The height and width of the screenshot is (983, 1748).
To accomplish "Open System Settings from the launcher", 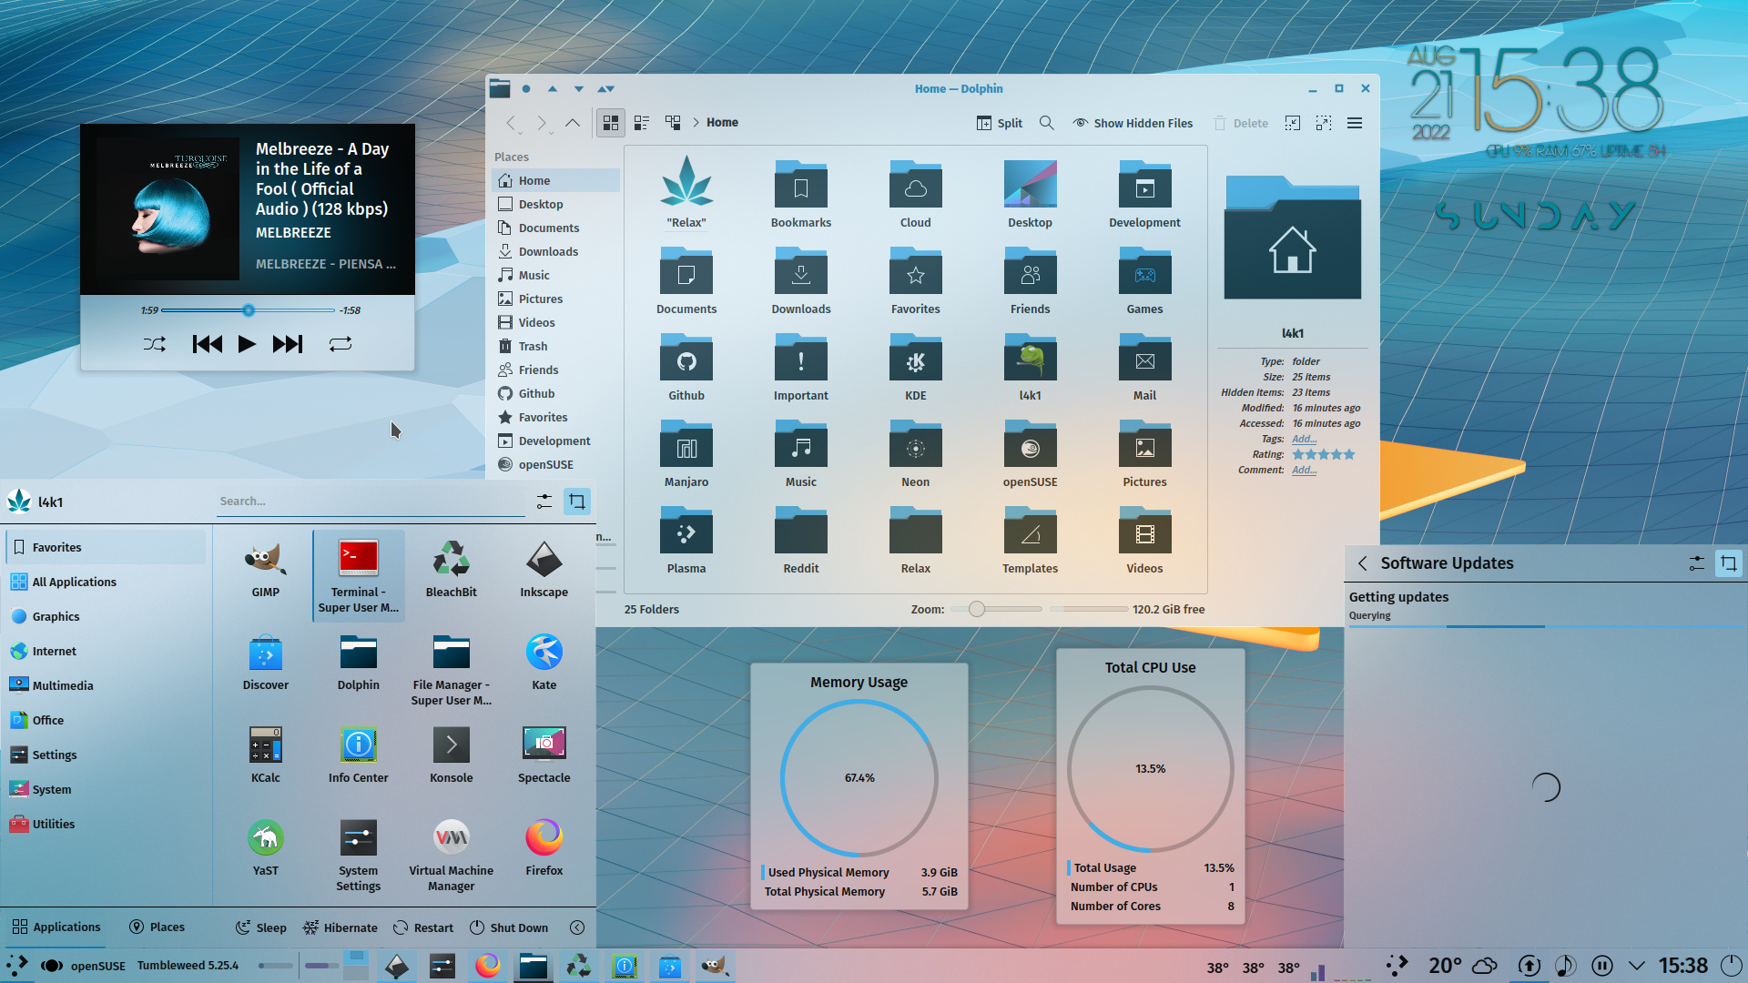I will [358, 855].
